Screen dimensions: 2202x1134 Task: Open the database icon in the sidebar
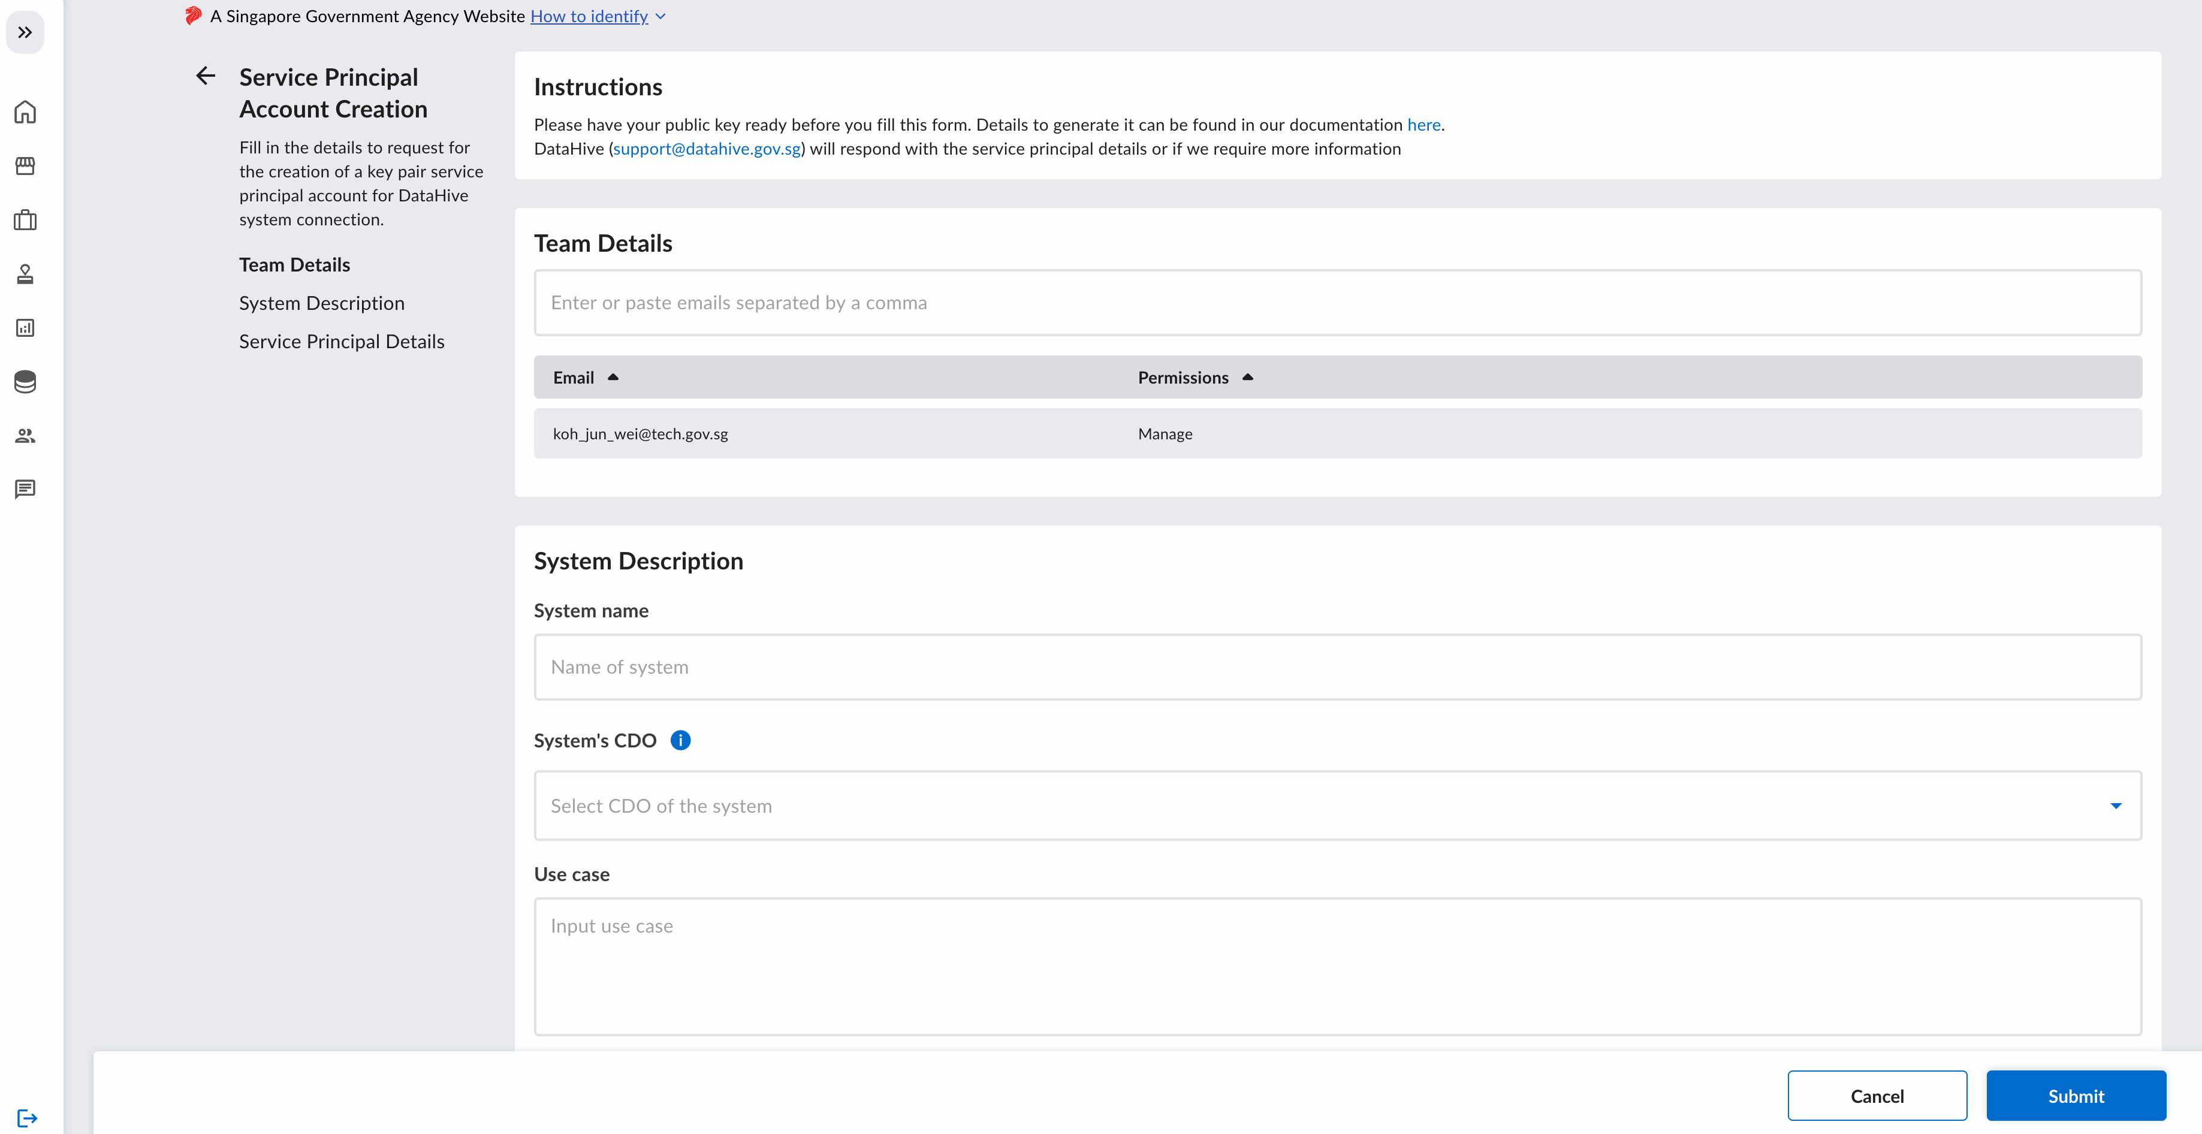[25, 381]
